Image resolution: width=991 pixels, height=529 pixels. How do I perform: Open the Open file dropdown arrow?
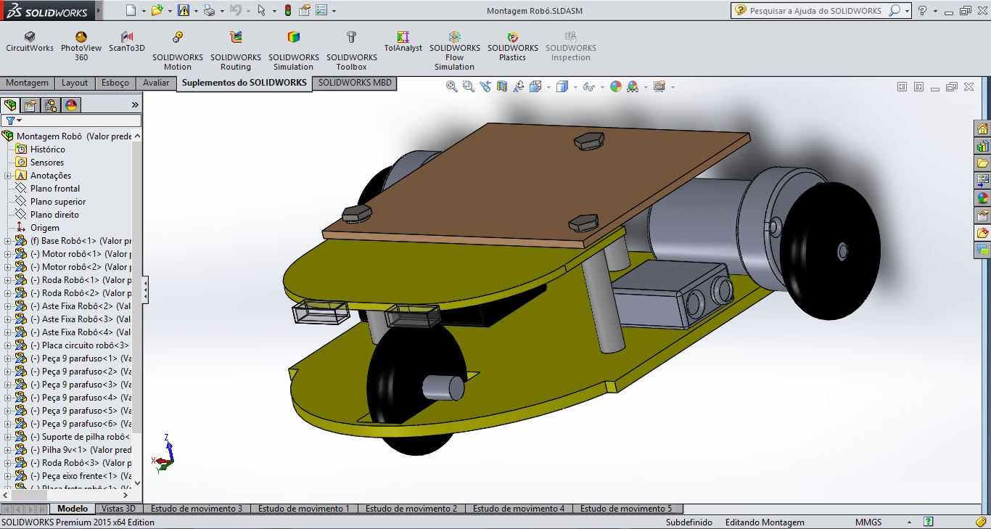[x=170, y=11]
